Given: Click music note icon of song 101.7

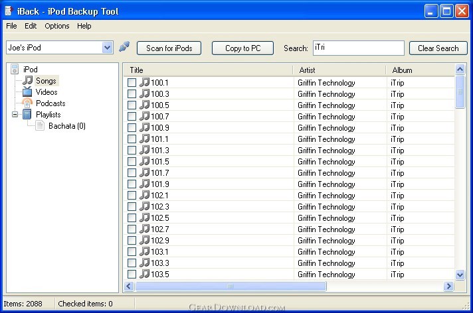Looking at the screenshot, I should point(145,172).
